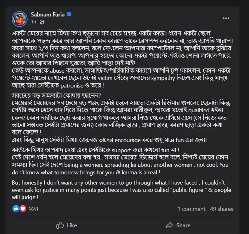Click the Sabnam Faria author name
Screen dimensions: 249x234
(48, 15)
